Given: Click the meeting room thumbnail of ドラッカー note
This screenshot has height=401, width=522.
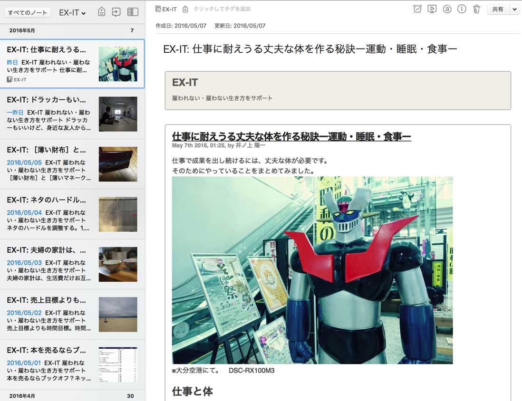Looking at the screenshot, I should point(118,114).
